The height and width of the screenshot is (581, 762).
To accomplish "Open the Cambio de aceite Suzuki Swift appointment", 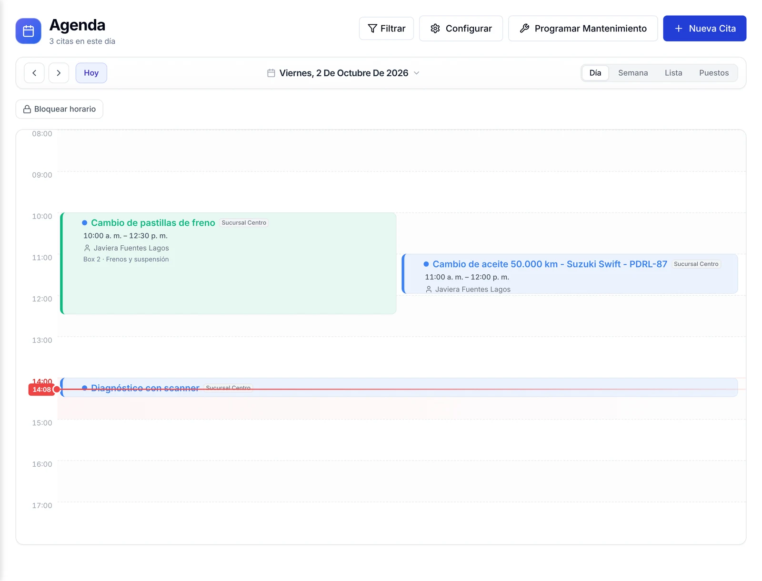I will [x=570, y=274].
